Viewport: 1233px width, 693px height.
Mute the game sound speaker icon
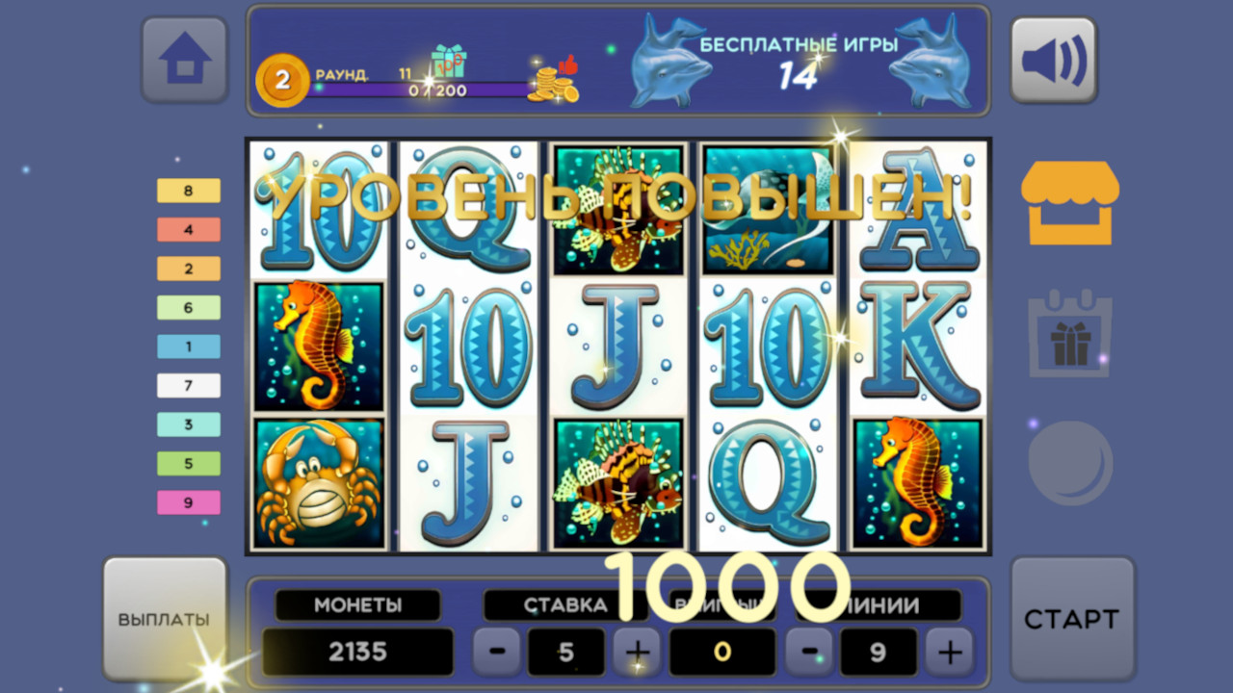[x=1054, y=60]
